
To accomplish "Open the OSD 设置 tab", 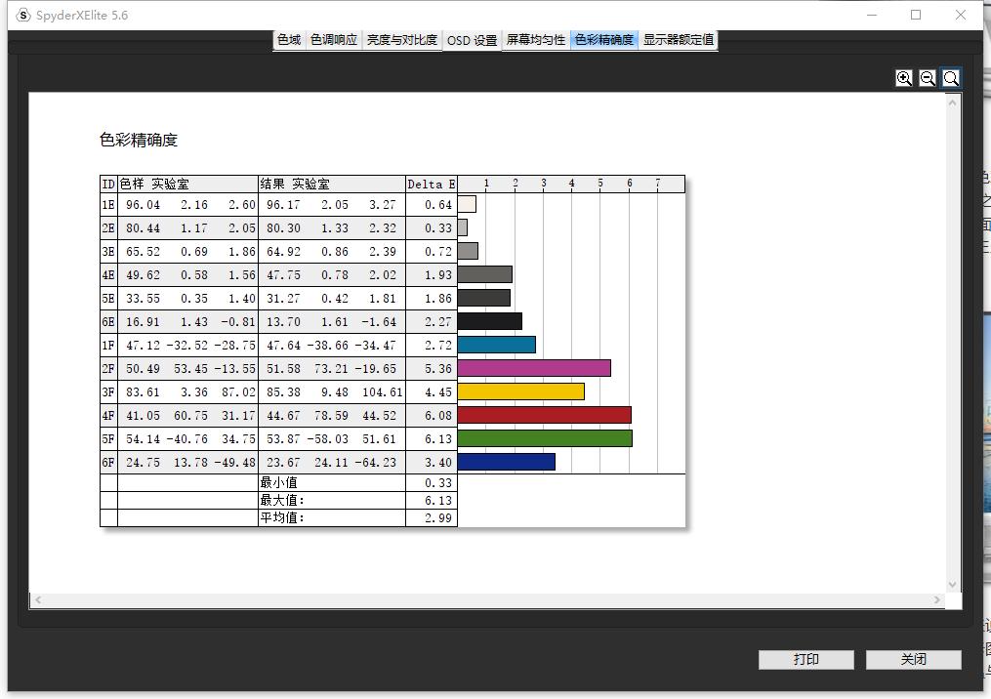I will (x=473, y=40).
